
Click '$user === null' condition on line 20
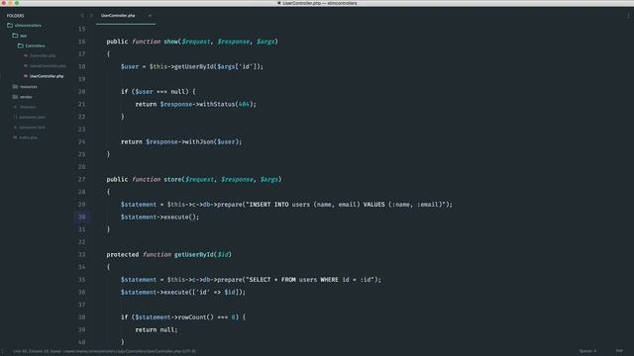(x=160, y=92)
